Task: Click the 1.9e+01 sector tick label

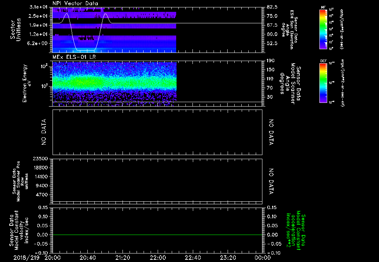Action: 38,25
